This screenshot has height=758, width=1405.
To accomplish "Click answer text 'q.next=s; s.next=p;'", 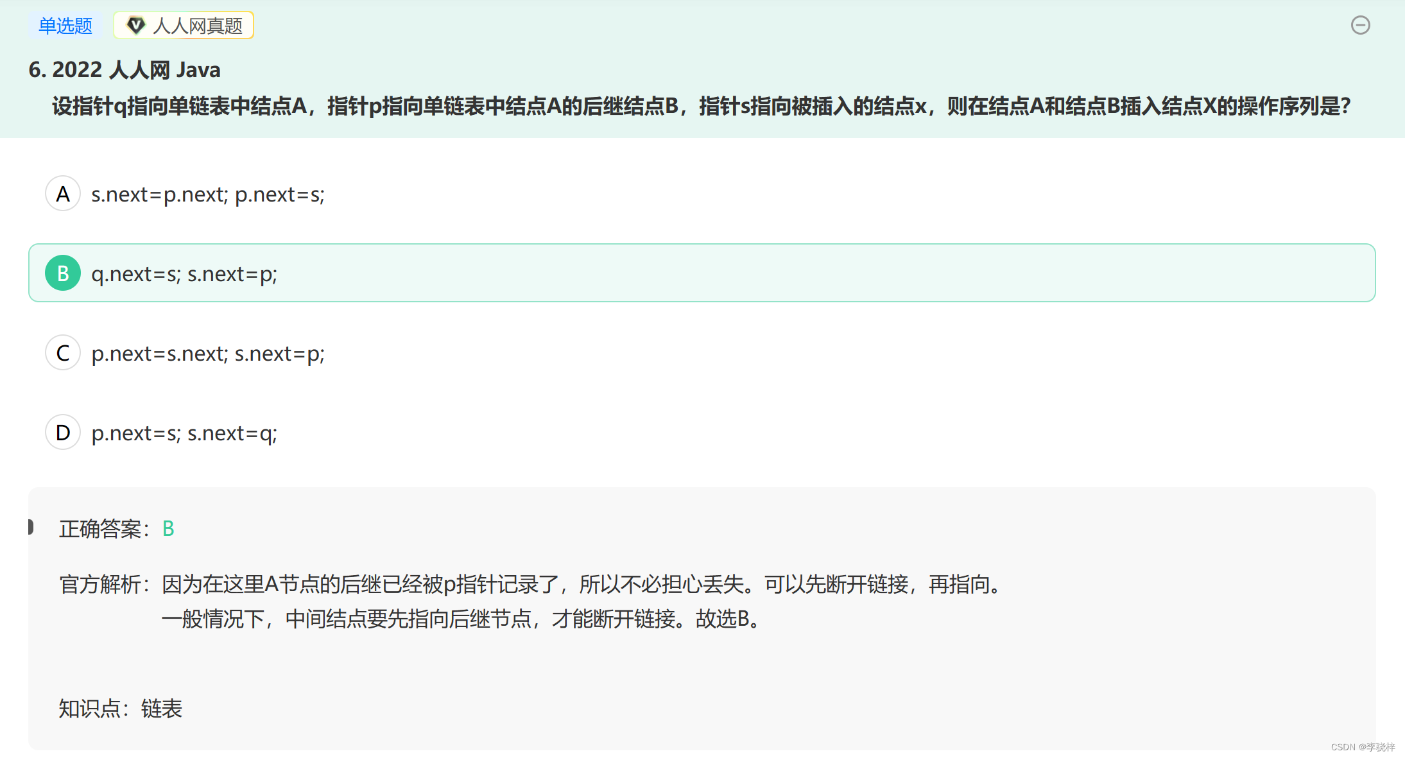I will (x=184, y=274).
